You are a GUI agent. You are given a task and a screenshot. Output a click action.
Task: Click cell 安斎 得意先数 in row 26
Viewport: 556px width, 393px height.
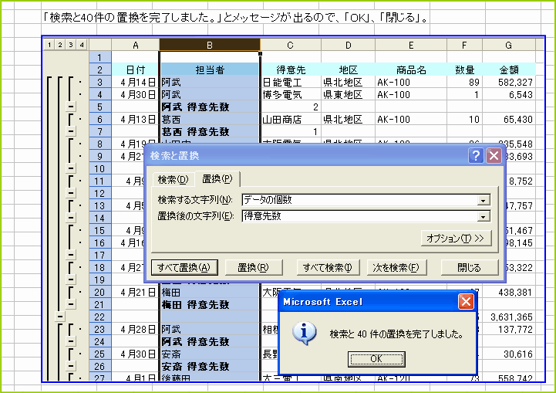[x=210, y=366]
